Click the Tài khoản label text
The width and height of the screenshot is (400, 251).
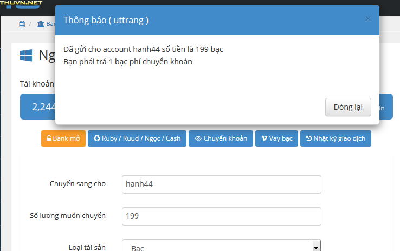tap(37, 84)
